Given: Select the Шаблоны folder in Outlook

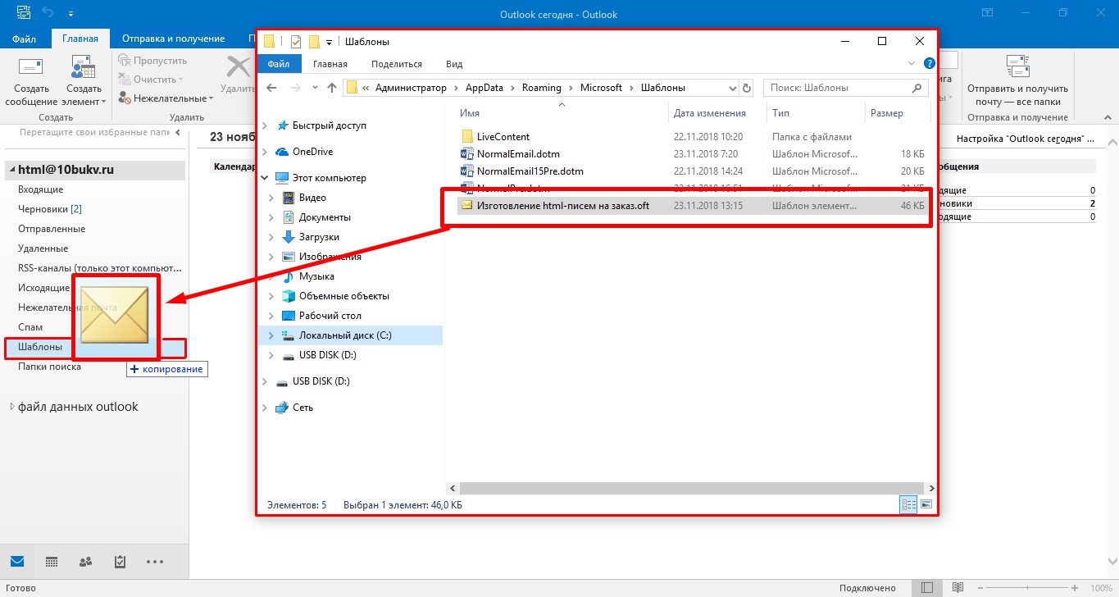Looking at the screenshot, I should click(x=40, y=347).
